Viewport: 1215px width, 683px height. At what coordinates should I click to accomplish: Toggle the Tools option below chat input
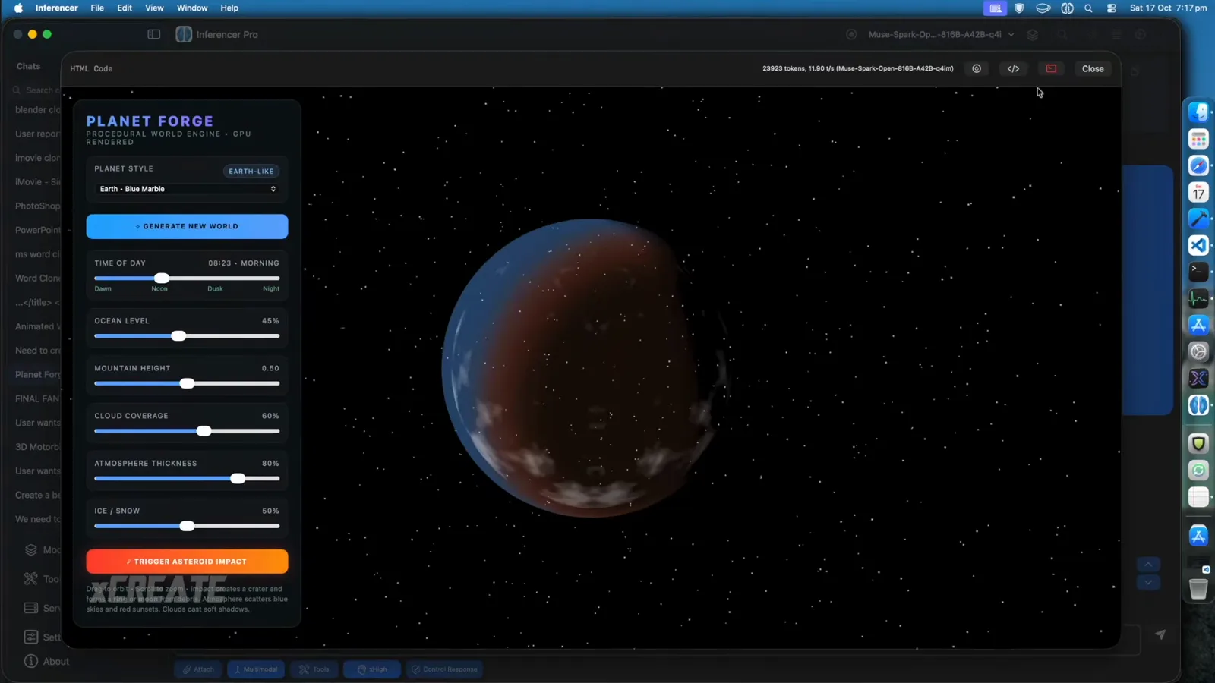coord(314,669)
